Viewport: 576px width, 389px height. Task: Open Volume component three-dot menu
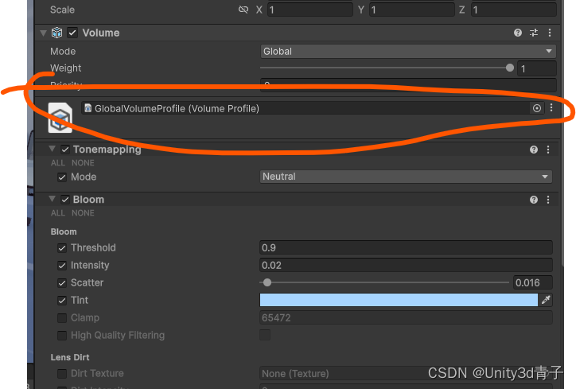coord(550,33)
